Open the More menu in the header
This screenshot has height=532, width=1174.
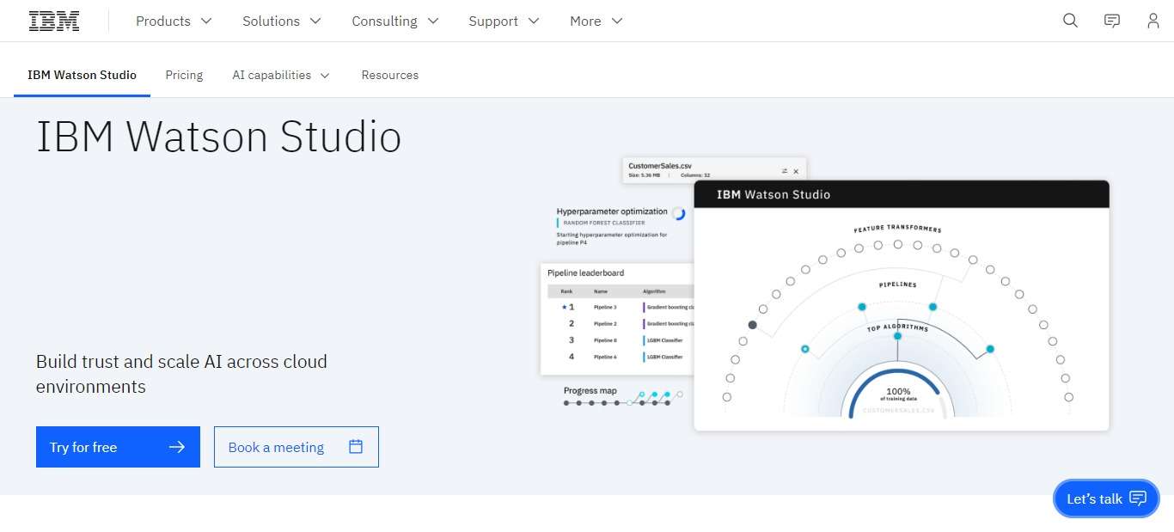coord(596,21)
